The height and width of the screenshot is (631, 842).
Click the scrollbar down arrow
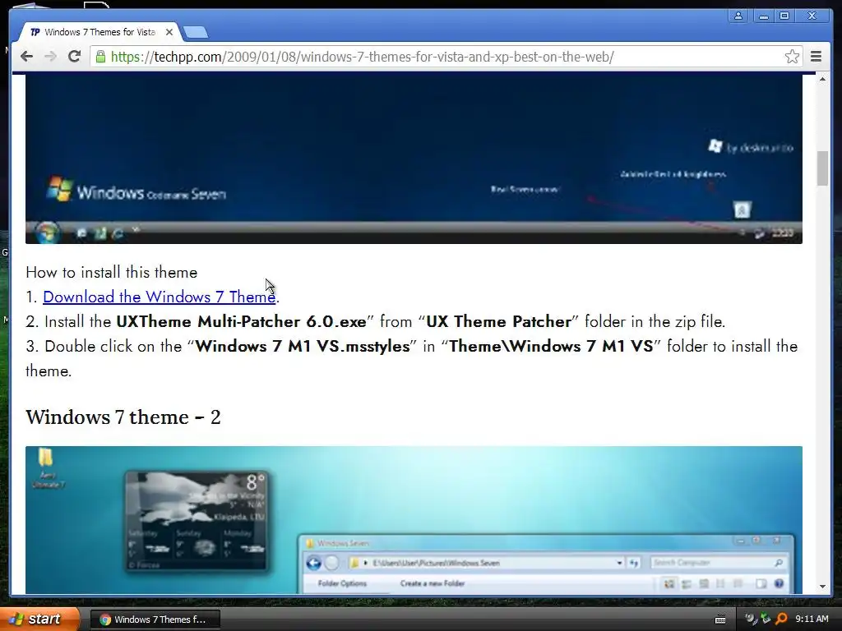[822, 587]
